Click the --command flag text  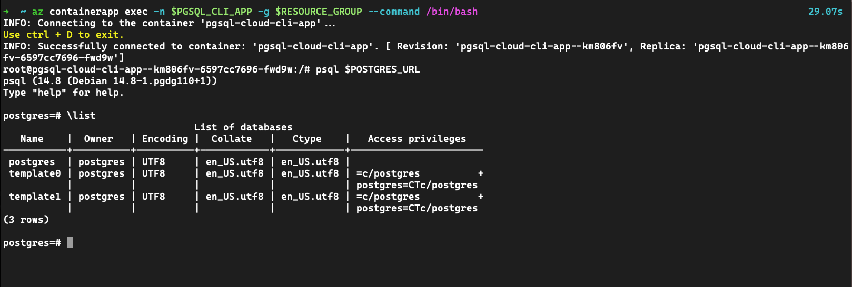click(394, 12)
